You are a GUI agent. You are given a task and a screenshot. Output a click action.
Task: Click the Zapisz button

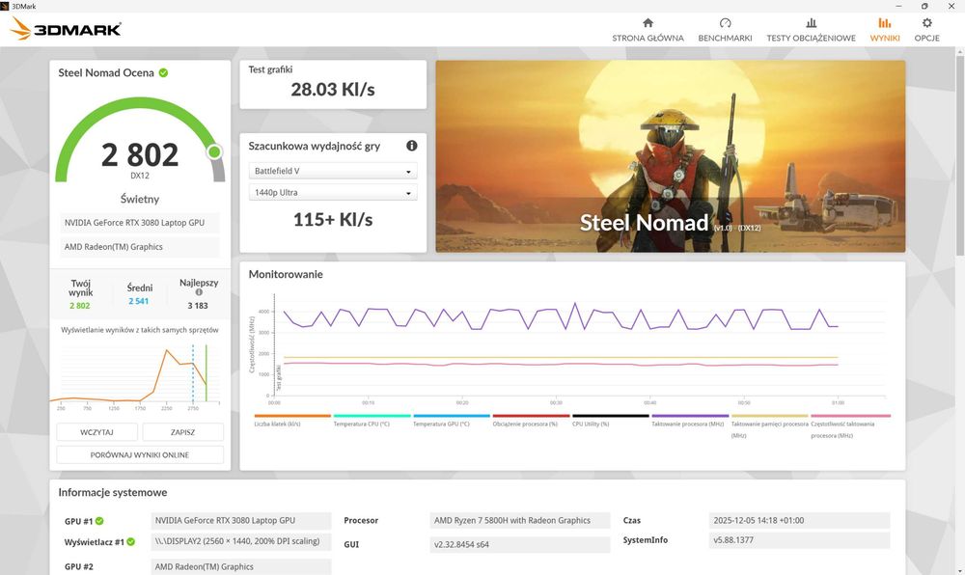(182, 432)
